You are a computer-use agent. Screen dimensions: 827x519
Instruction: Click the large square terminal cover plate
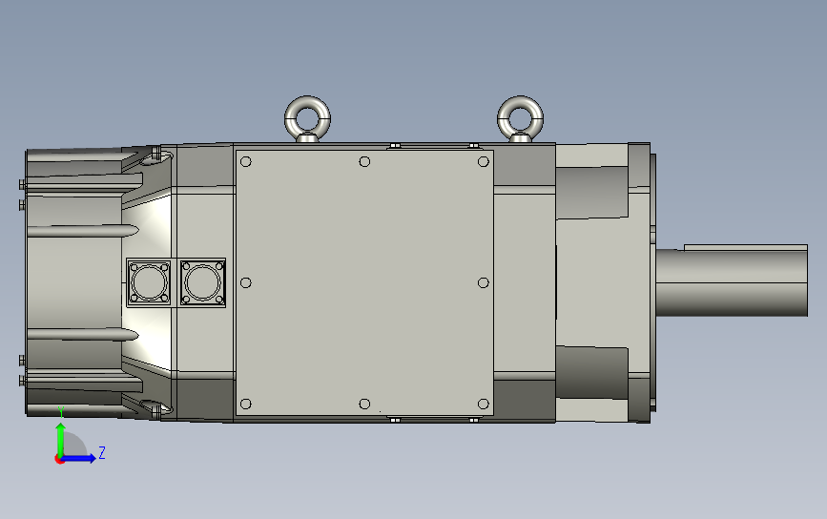click(x=364, y=282)
